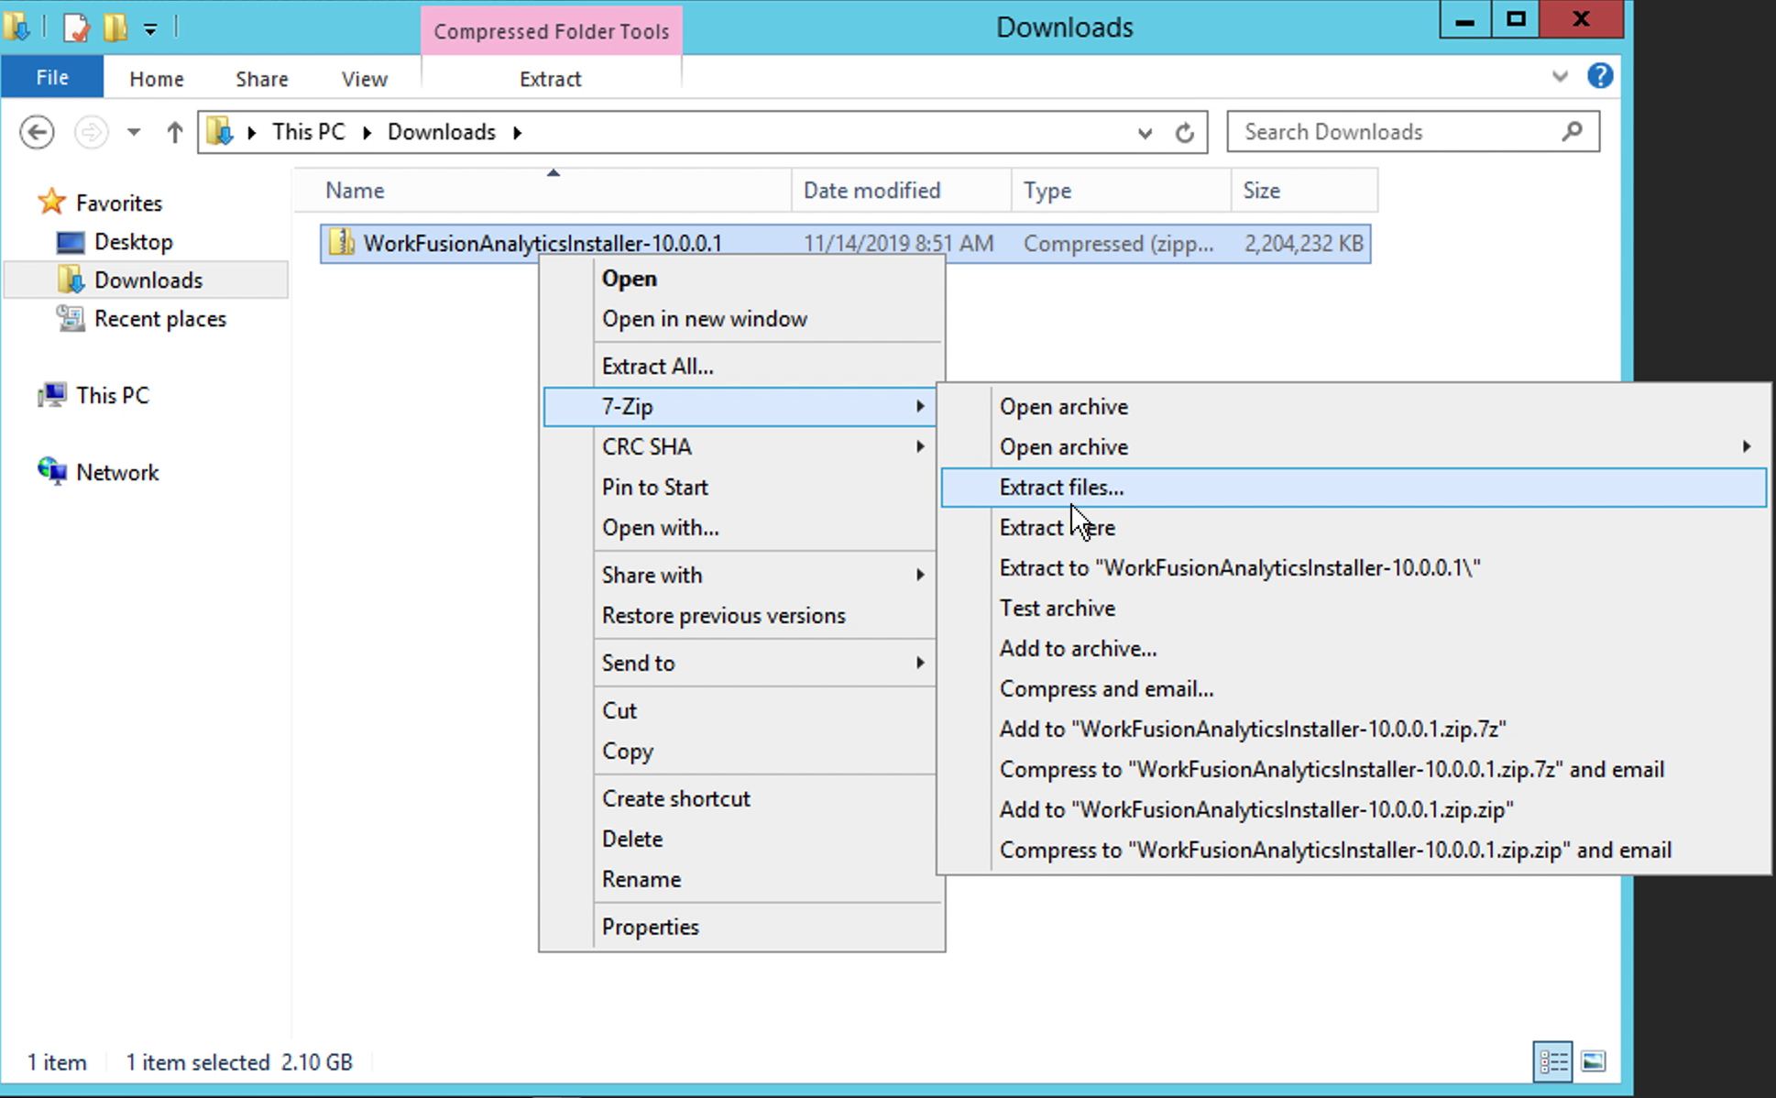Open the File tab
This screenshot has height=1098, width=1776.
point(52,78)
